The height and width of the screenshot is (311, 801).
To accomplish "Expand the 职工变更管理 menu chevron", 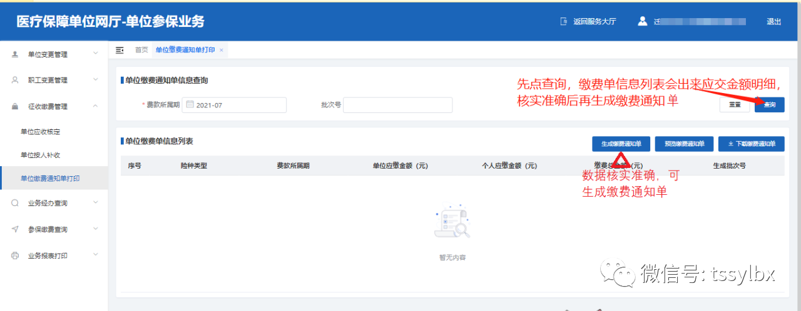I will [x=96, y=80].
